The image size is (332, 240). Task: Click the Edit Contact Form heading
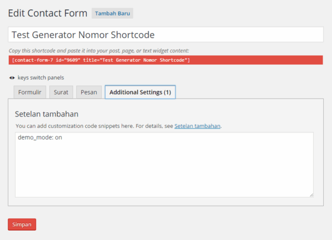48,13
